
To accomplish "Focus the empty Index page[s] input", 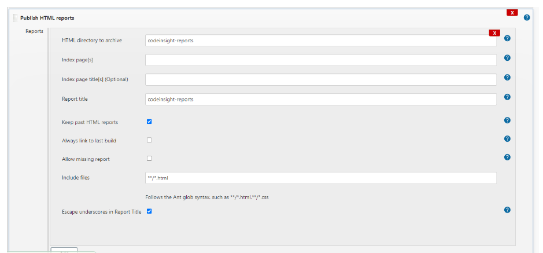I will [320, 60].
